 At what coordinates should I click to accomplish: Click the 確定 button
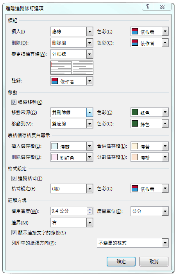click(121, 261)
